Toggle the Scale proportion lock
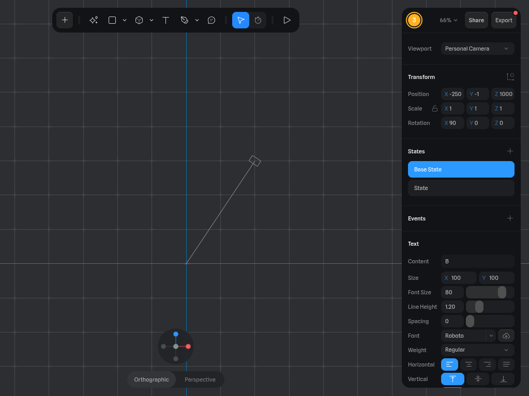 (434, 108)
